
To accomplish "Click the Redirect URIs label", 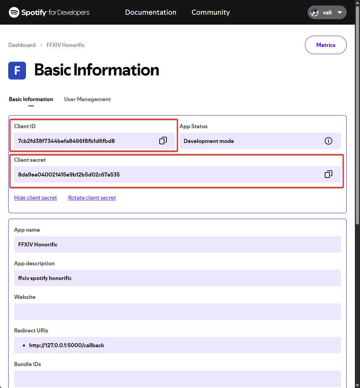I will (31, 331).
